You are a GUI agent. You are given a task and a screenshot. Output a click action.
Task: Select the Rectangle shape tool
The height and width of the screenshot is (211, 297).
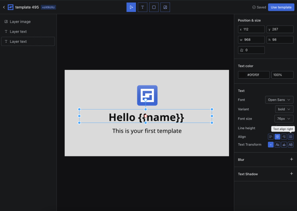(154, 7)
